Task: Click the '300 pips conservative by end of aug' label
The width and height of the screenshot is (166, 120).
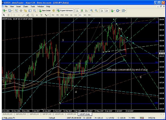Action: pyautogui.click(x=127, y=70)
